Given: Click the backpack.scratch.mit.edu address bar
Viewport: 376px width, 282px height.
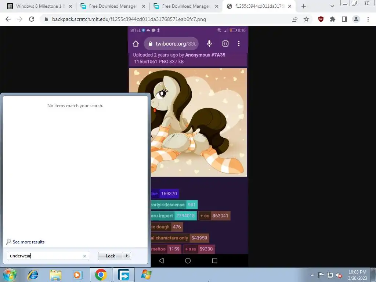Looking at the screenshot, I should (166, 19).
